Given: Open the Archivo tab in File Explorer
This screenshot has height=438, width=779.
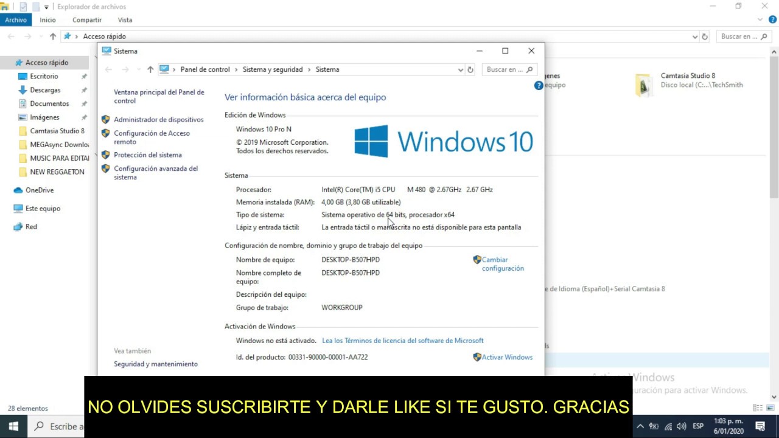Looking at the screenshot, I should (16, 20).
